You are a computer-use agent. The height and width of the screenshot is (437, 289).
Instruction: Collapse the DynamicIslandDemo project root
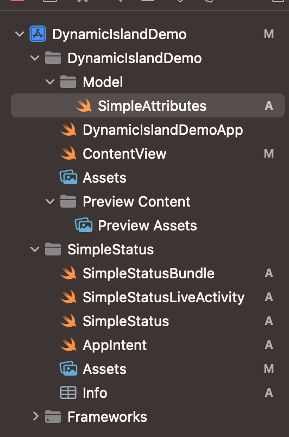click(20, 34)
